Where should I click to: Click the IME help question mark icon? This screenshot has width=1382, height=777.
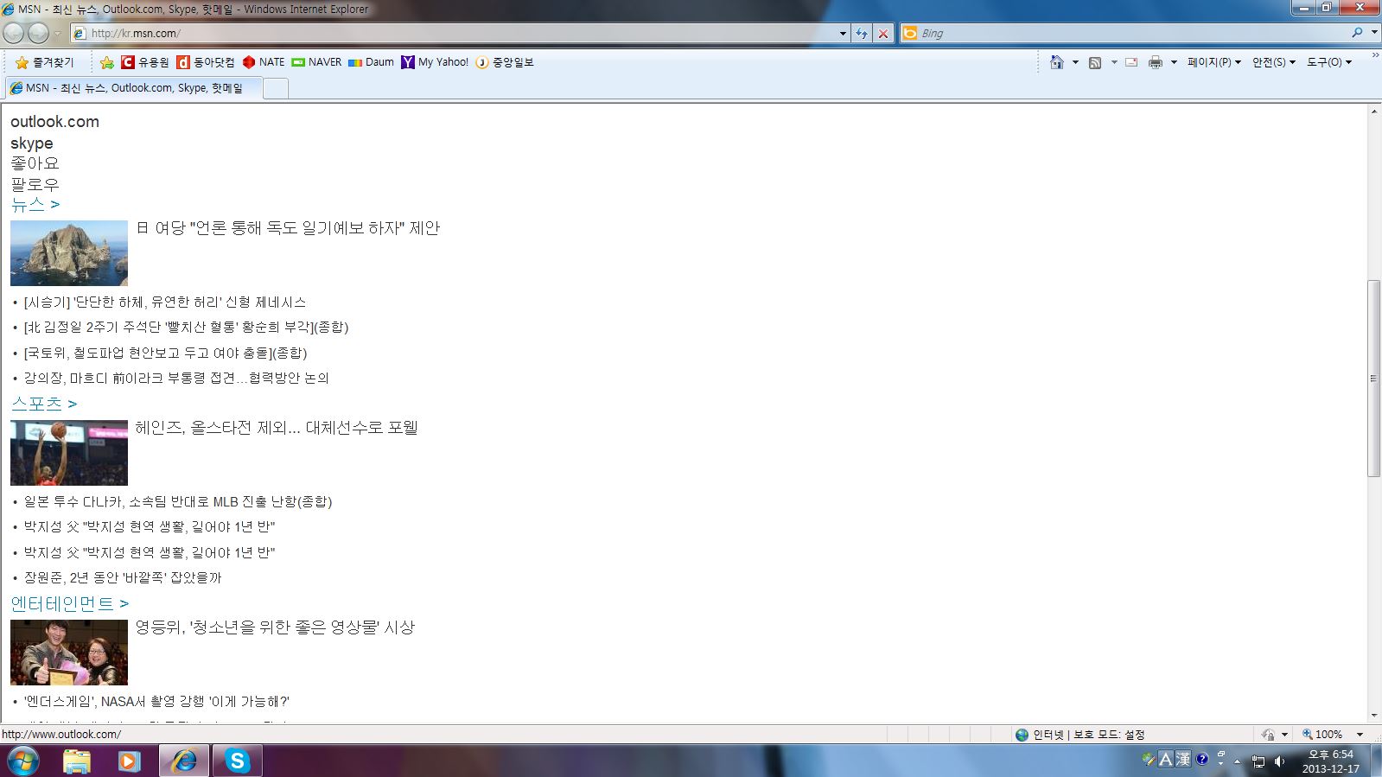[1201, 760]
